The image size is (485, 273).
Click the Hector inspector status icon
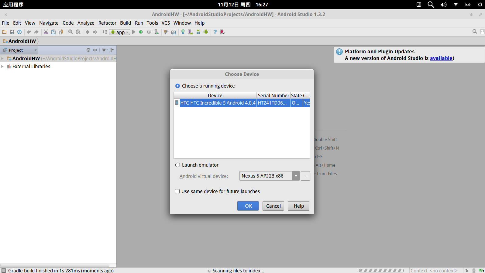tap(474, 271)
